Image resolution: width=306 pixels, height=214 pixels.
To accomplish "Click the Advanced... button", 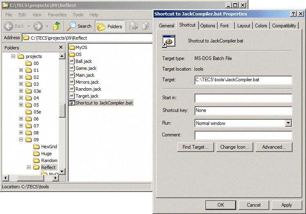I will click(x=274, y=147).
